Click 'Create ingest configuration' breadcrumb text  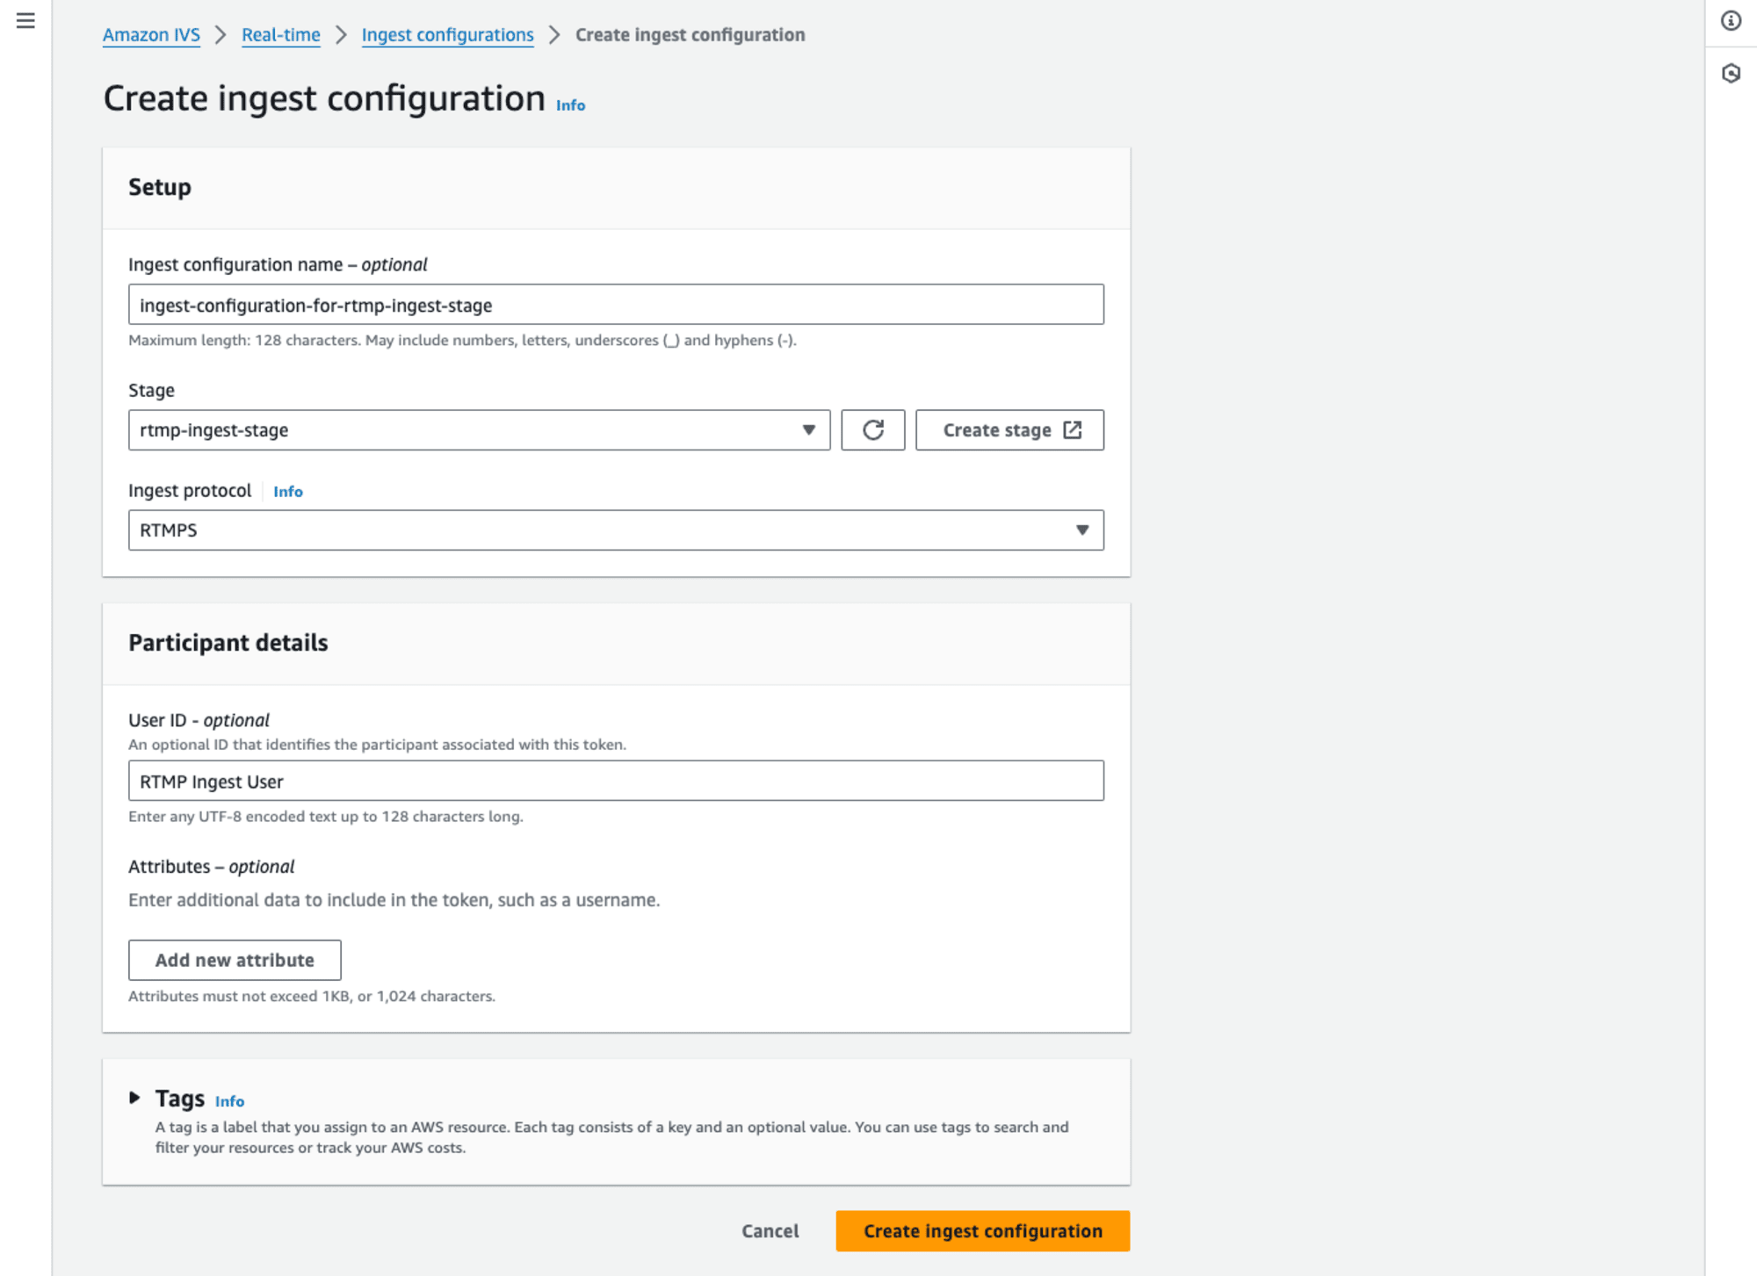690,34
